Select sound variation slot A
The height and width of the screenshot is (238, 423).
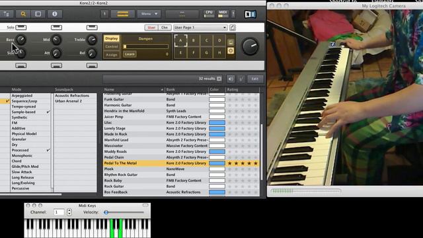pos(180,40)
